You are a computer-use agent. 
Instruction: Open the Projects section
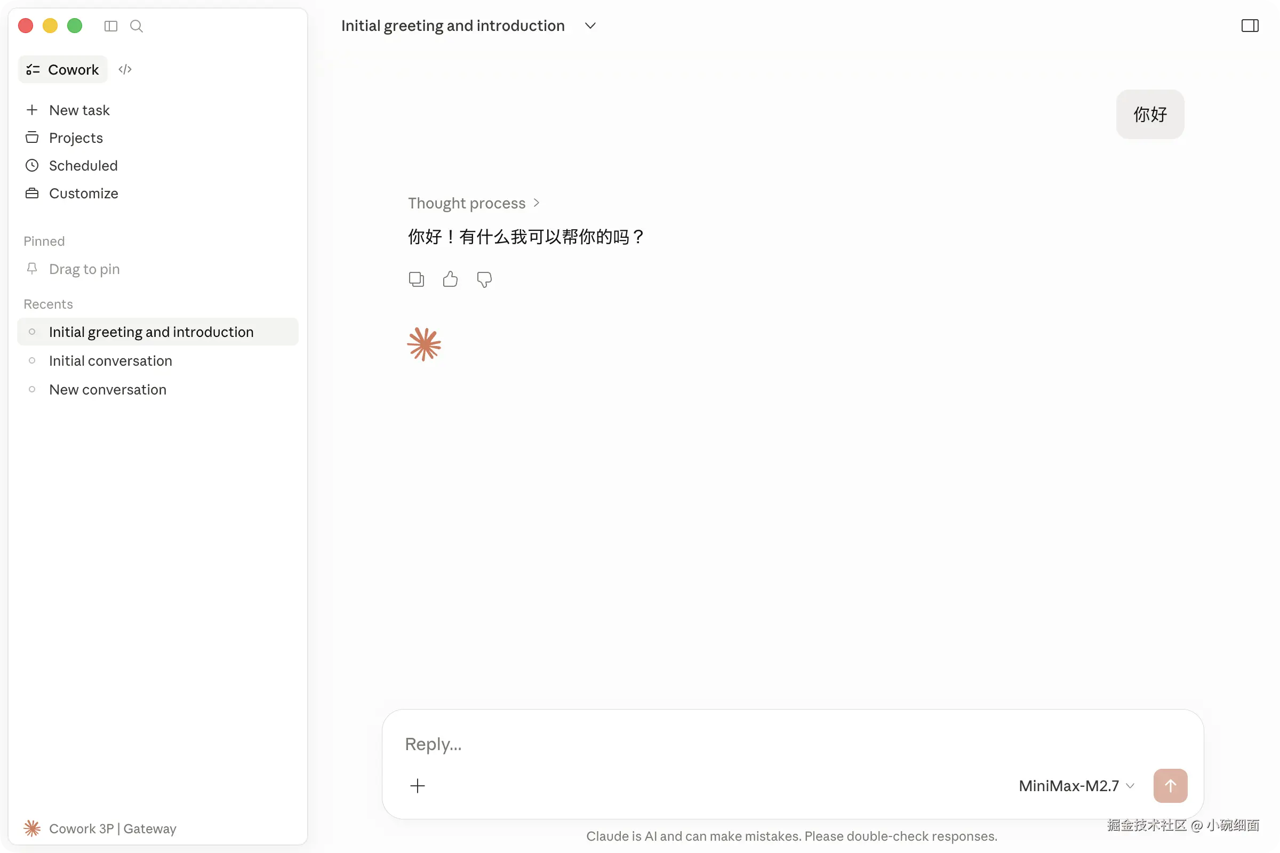(x=76, y=138)
